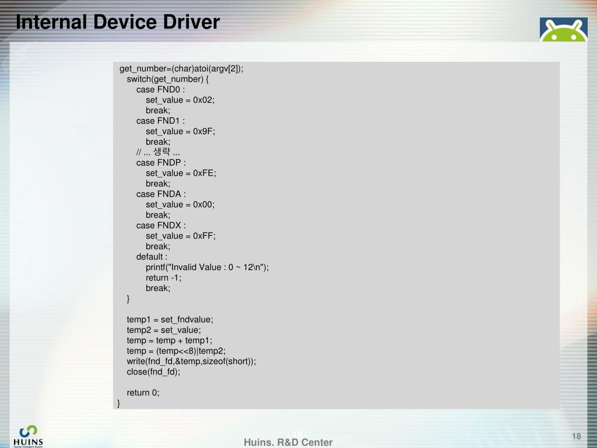Select the 'case FNDA :' line
Viewport: 597px width, 448px height.
coord(161,194)
